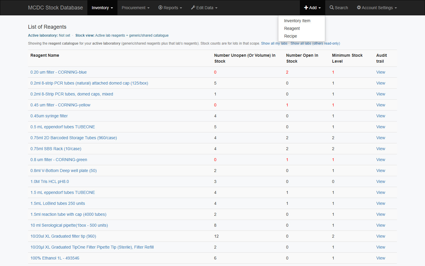Choose Inventory Item from Add menu
The width and height of the screenshot is (425, 266).
click(302, 21)
